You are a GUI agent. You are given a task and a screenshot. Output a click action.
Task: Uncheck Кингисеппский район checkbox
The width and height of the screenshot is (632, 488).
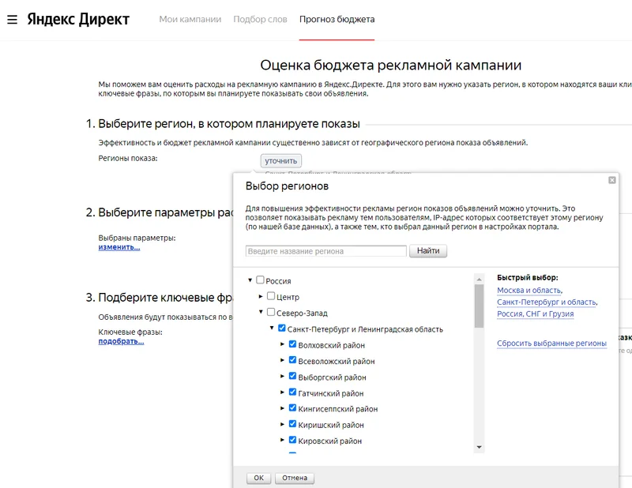(292, 407)
